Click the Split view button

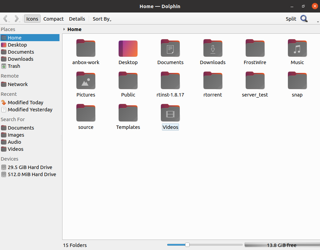point(291,19)
